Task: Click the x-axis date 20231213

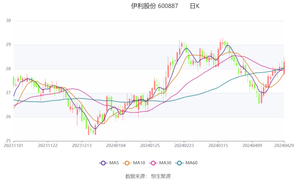Action: click(x=82, y=145)
